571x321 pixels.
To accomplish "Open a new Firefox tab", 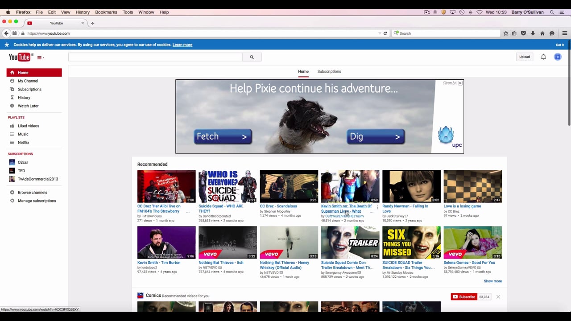I will pos(92,23).
